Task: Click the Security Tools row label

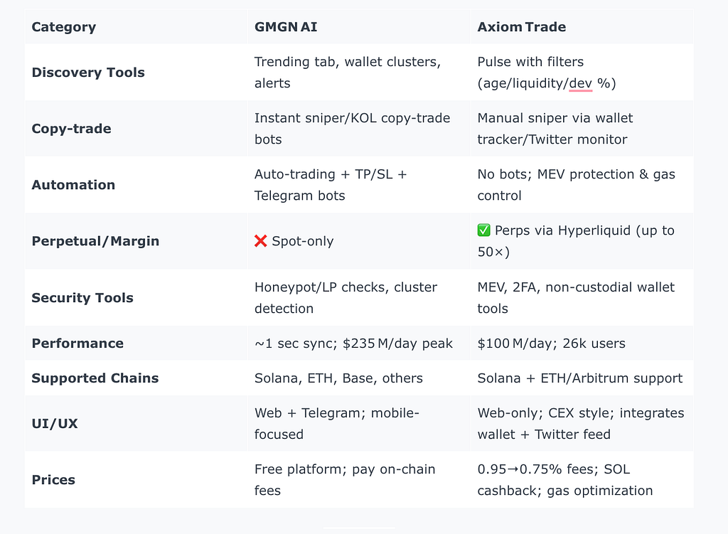Action: pyautogui.click(x=82, y=298)
